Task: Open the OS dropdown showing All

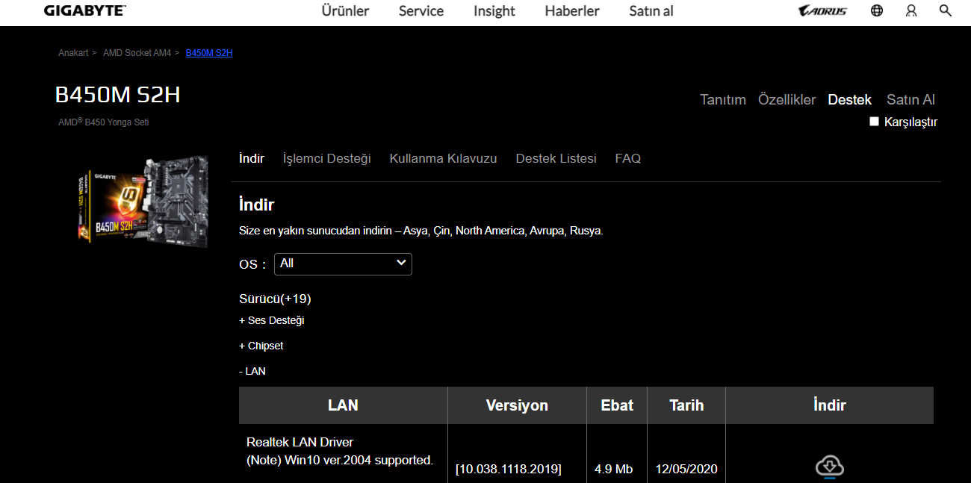Action: coord(343,264)
